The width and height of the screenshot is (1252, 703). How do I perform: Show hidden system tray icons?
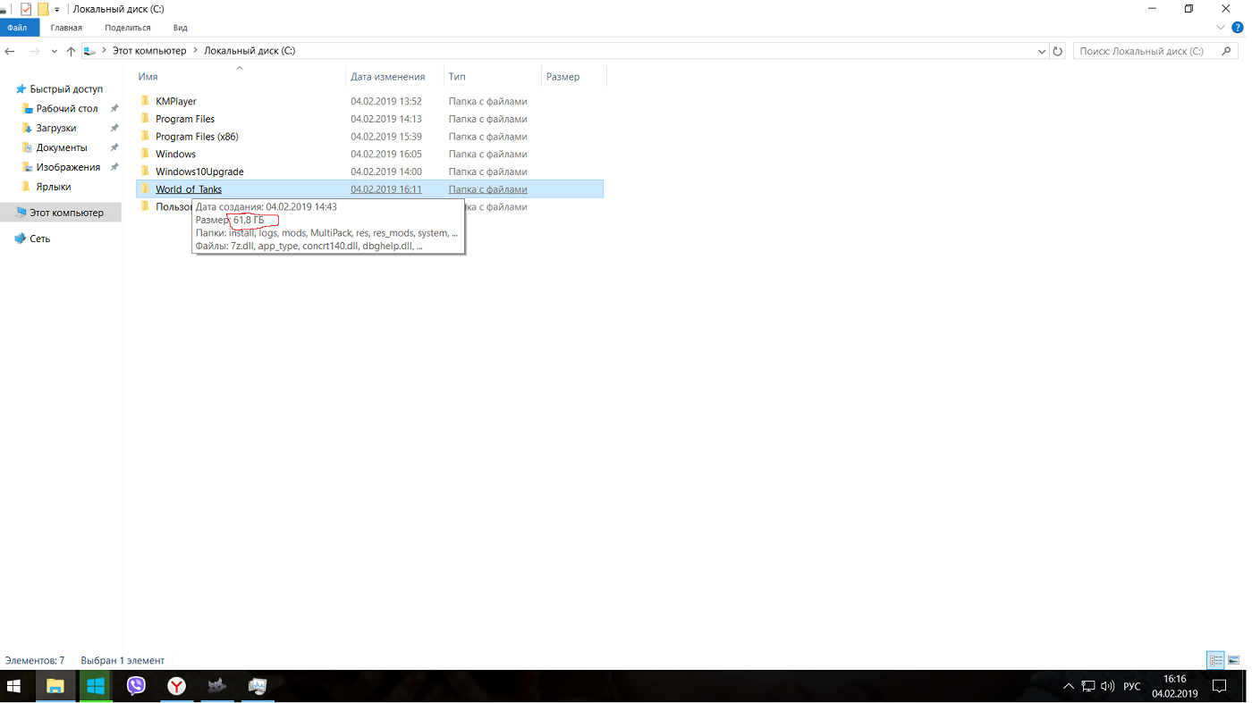[1068, 686]
